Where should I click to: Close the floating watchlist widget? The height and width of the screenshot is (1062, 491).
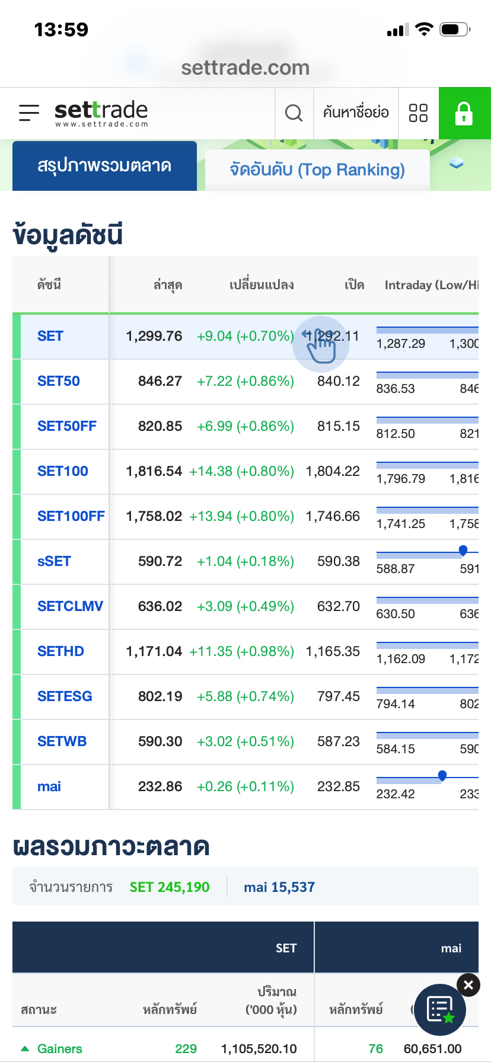click(x=468, y=985)
